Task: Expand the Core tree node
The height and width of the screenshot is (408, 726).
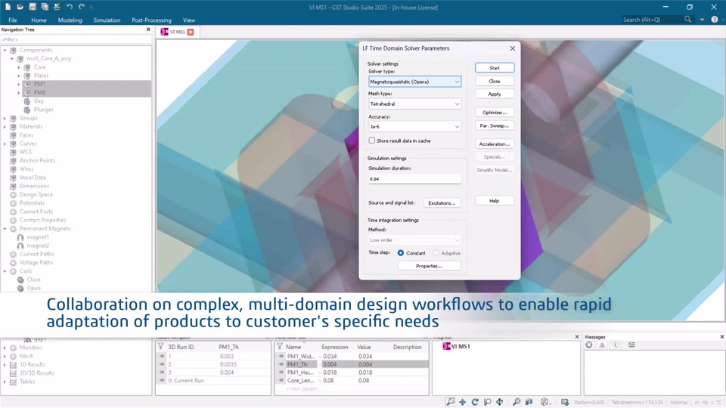Action: [19, 67]
